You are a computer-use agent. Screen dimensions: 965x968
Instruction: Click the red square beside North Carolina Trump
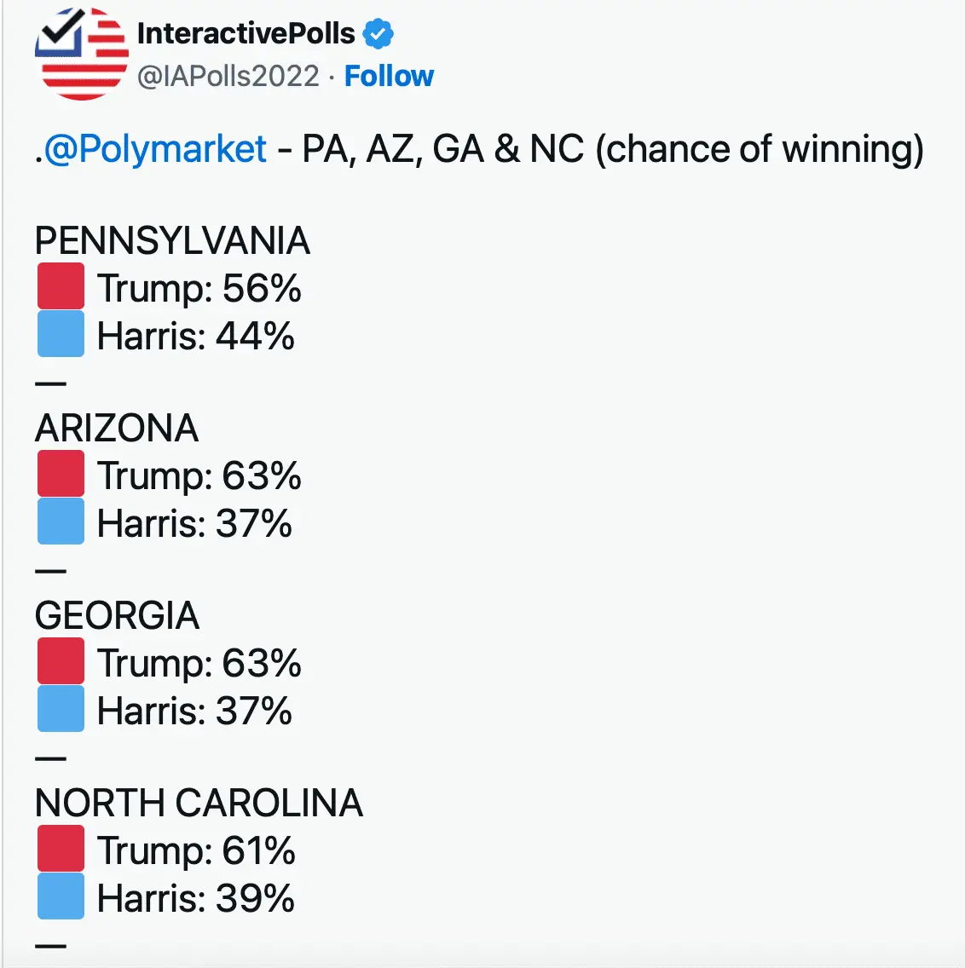tap(61, 849)
